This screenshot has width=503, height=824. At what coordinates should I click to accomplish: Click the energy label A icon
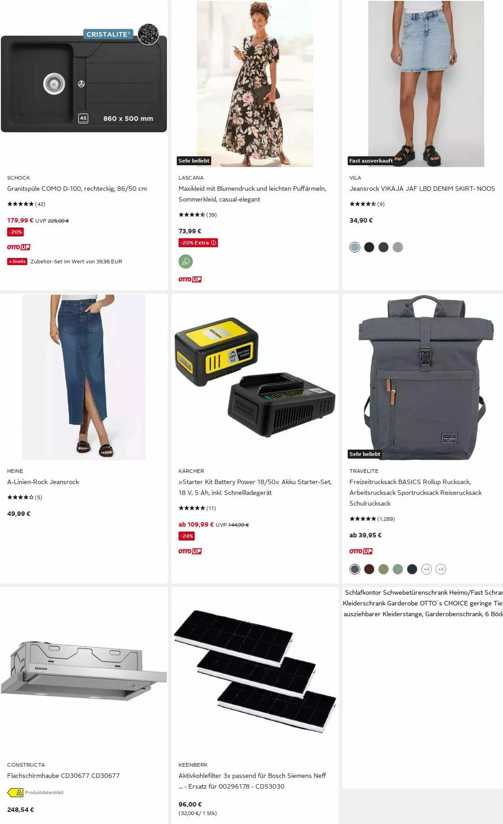tap(16, 792)
